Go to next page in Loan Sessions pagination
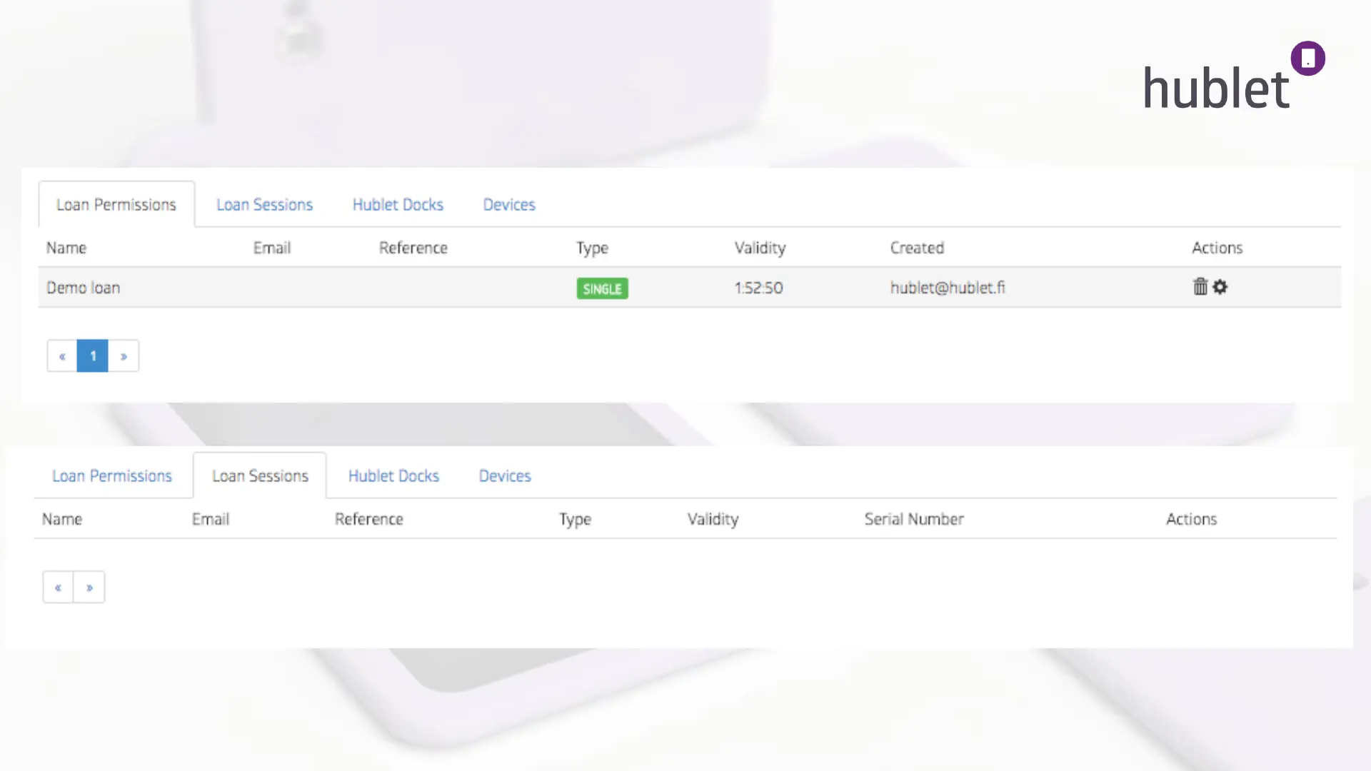Screen dimensions: 1371x771 pyautogui.click(x=89, y=588)
